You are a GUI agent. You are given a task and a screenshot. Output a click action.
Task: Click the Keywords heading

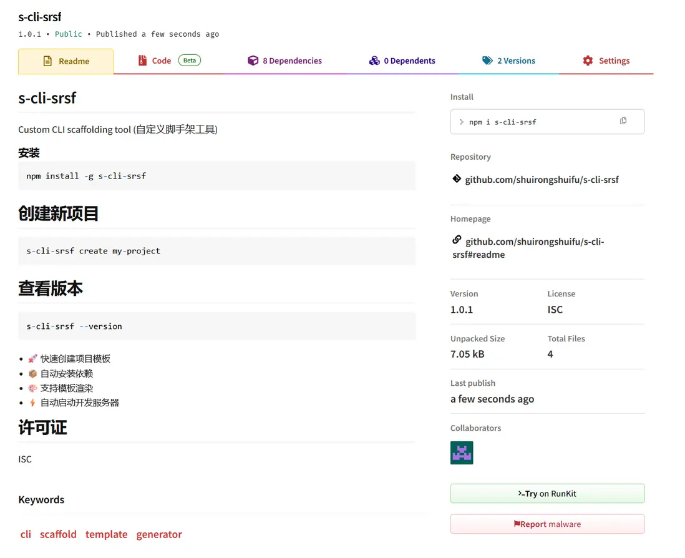[41, 499]
